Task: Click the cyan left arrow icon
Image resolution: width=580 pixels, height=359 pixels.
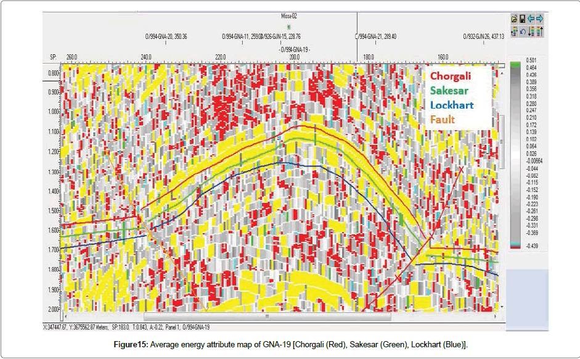Action: [531, 19]
